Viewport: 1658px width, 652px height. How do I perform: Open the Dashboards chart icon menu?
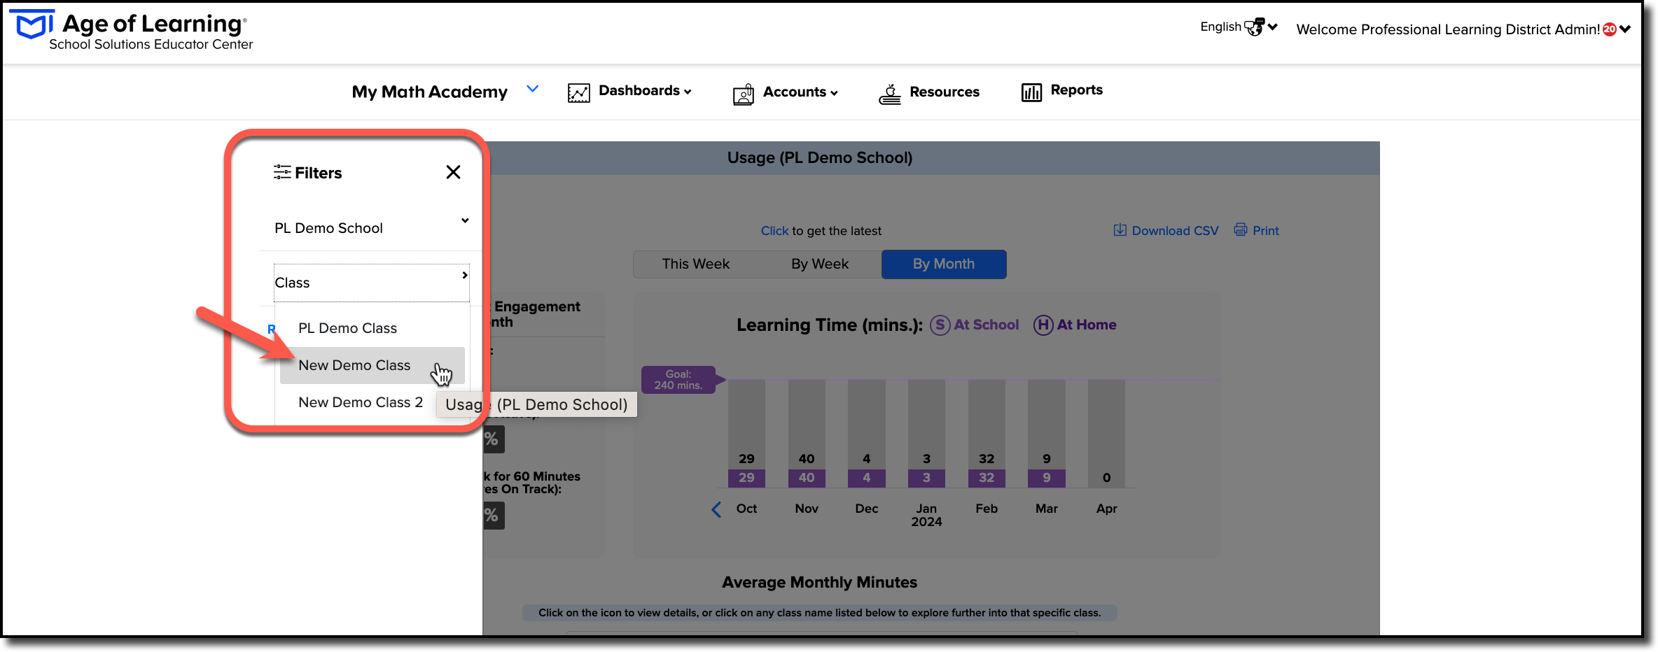click(578, 92)
